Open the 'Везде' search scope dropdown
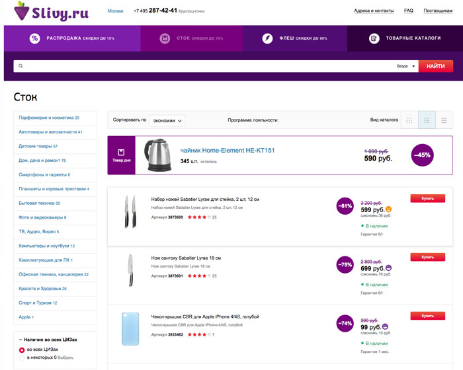The width and height of the screenshot is (463, 370). [405, 66]
